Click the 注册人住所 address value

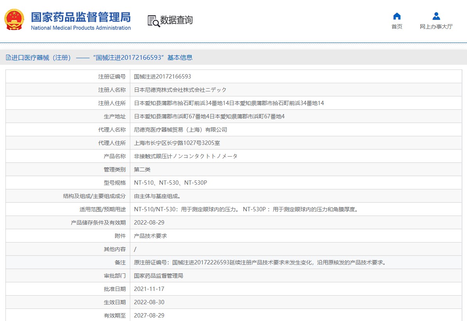(229, 103)
